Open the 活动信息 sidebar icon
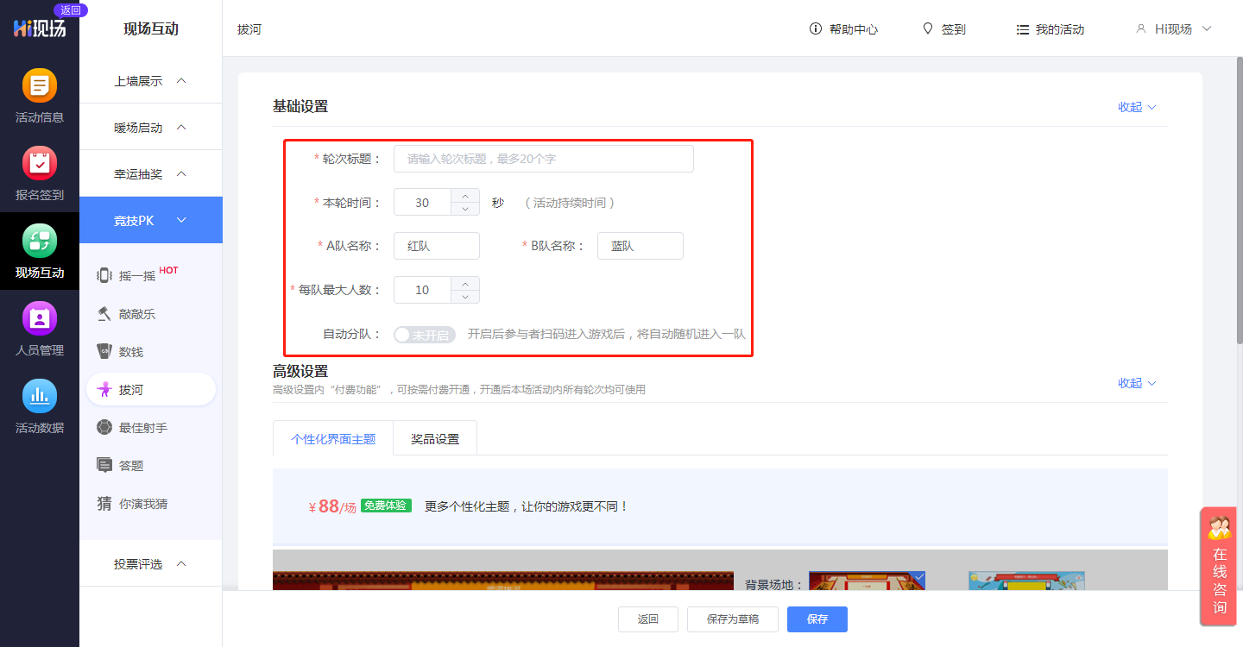This screenshot has width=1243, height=647. [x=39, y=85]
